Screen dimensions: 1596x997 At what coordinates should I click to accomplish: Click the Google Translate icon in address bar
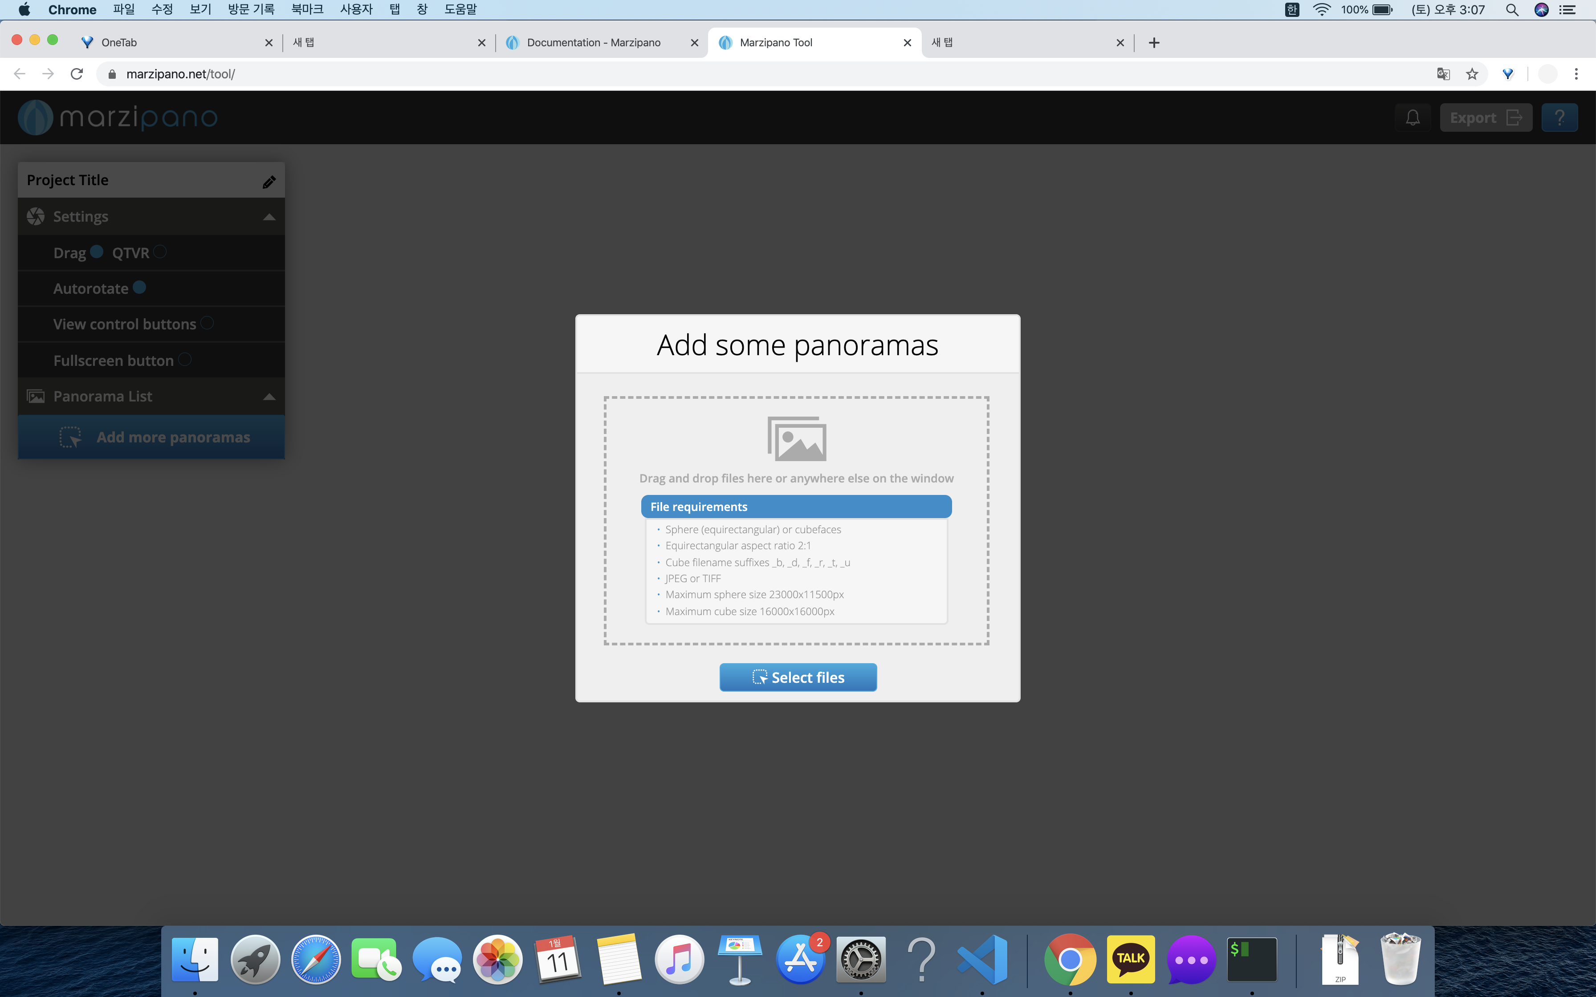pos(1443,74)
